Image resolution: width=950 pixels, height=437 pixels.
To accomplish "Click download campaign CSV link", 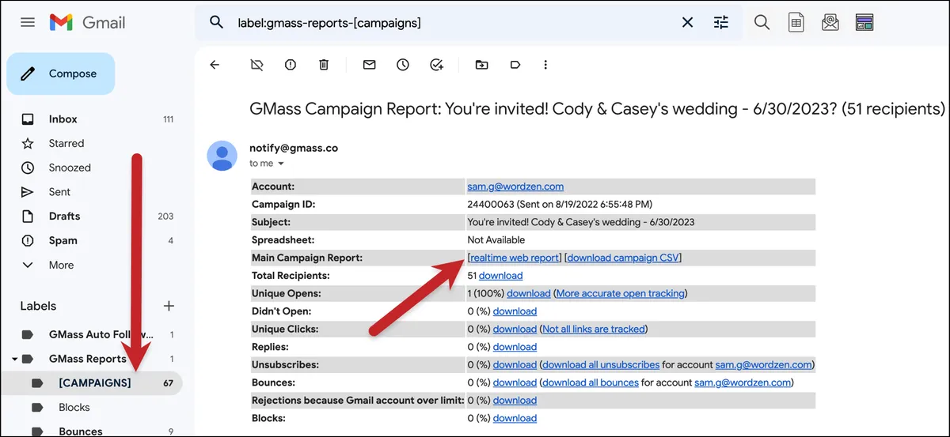I will (x=623, y=258).
